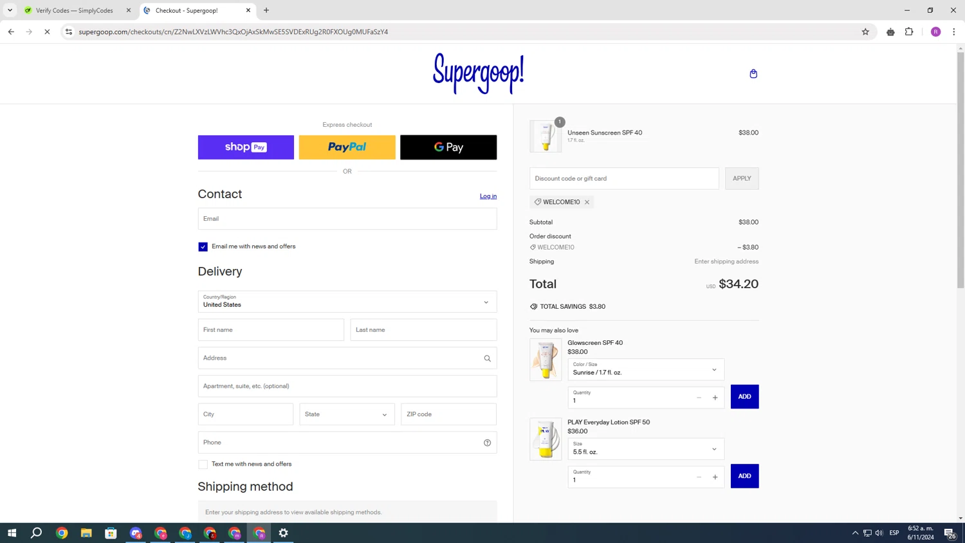Screen dimensions: 965x543
Task: Focus the City field
Action: 246,414
